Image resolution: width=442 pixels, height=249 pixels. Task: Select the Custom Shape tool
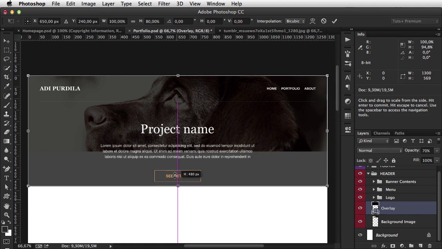click(7, 196)
